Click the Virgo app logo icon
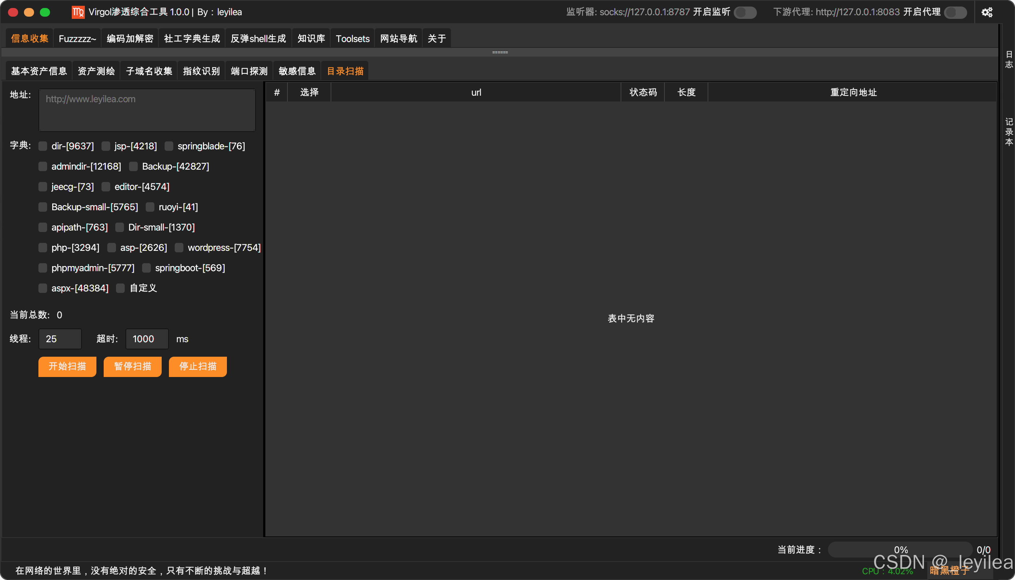1015x580 pixels. [x=78, y=12]
